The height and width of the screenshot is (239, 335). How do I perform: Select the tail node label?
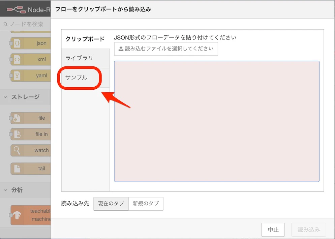[x=41, y=169]
